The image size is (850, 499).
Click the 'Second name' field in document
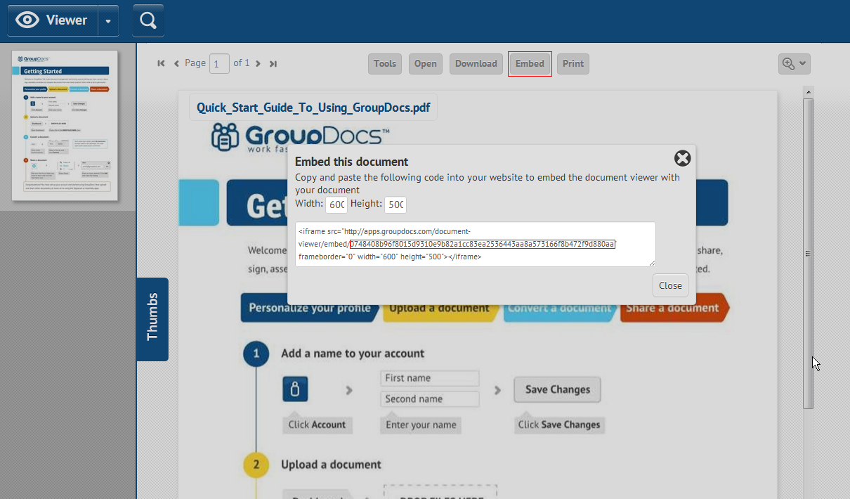coord(431,399)
